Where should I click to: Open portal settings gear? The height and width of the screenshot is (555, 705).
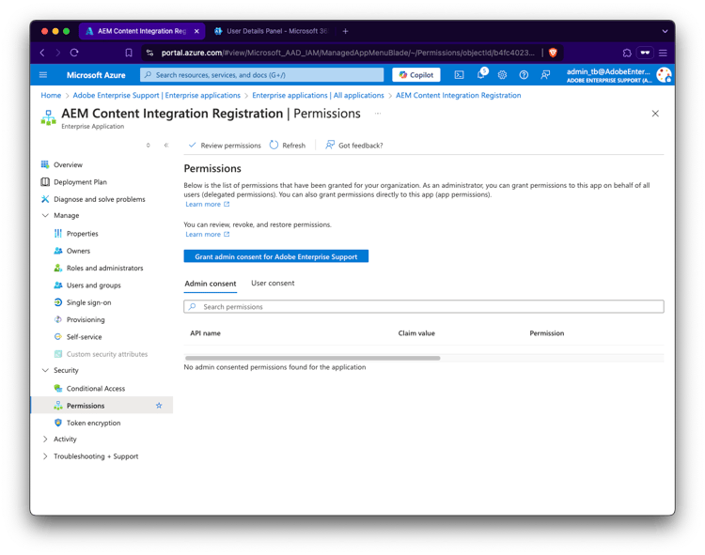click(x=502, y=75)
